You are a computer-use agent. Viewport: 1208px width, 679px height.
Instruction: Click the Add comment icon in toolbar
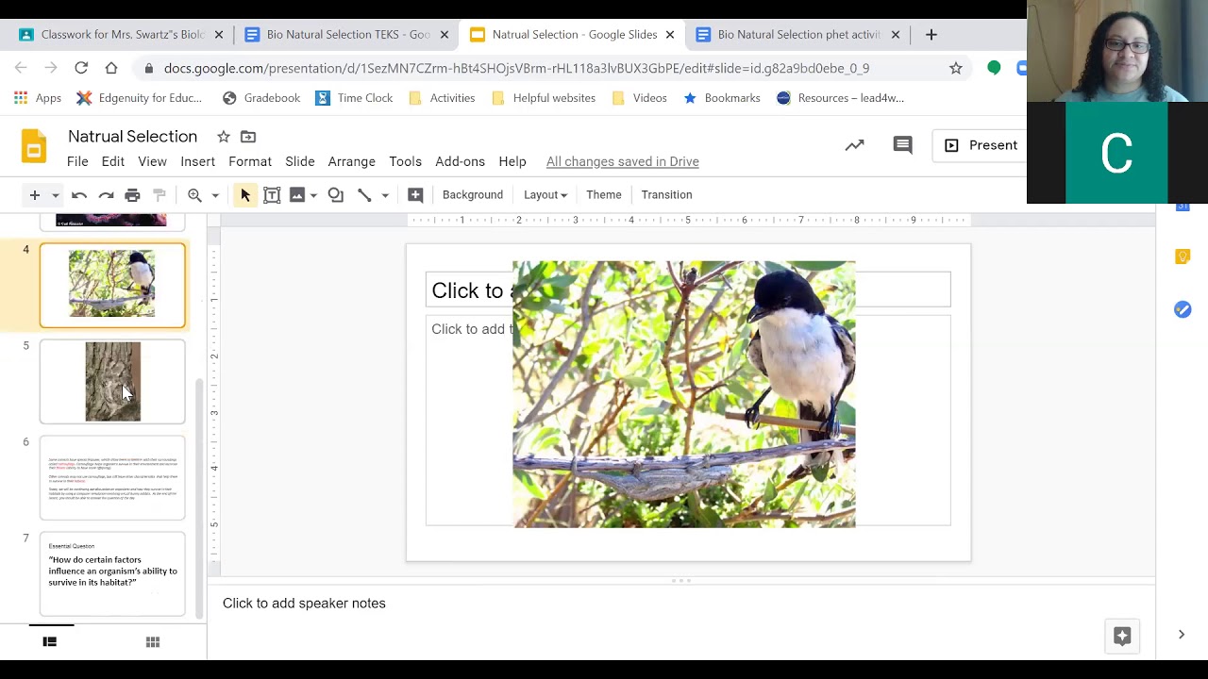pyautogui.click(x=415, y=195)
